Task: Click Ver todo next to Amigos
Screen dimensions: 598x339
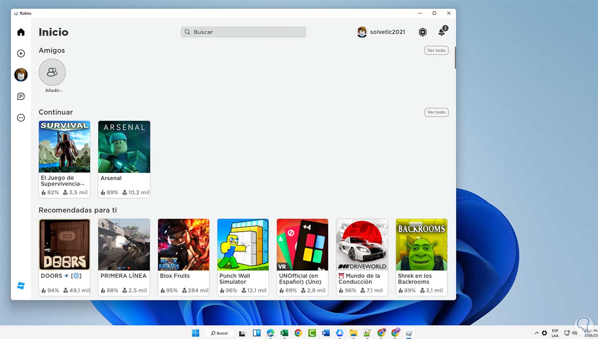Action: pos(436,51)
